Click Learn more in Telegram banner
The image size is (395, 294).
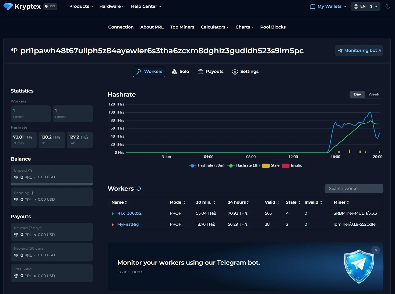click(x=132, y=272)
